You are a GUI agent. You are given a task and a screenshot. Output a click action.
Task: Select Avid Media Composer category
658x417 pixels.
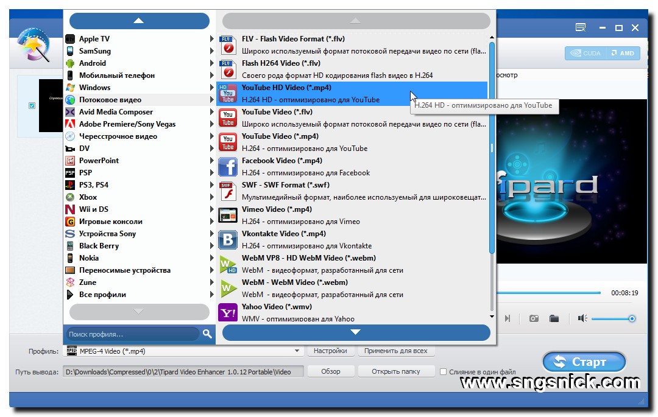(138, 112)
